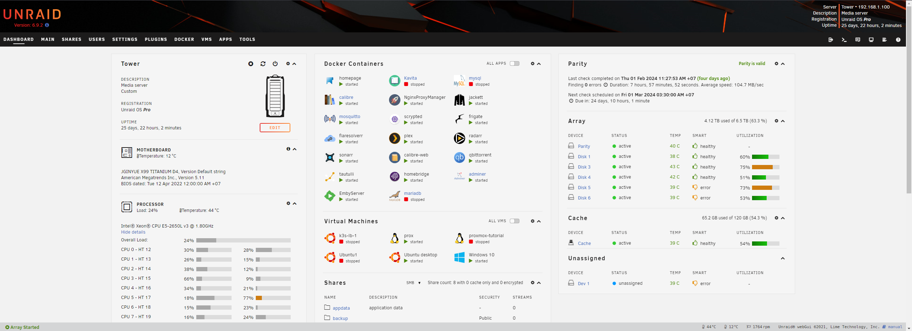Open the SMB protocol dropdown

[x=414, y=283]
